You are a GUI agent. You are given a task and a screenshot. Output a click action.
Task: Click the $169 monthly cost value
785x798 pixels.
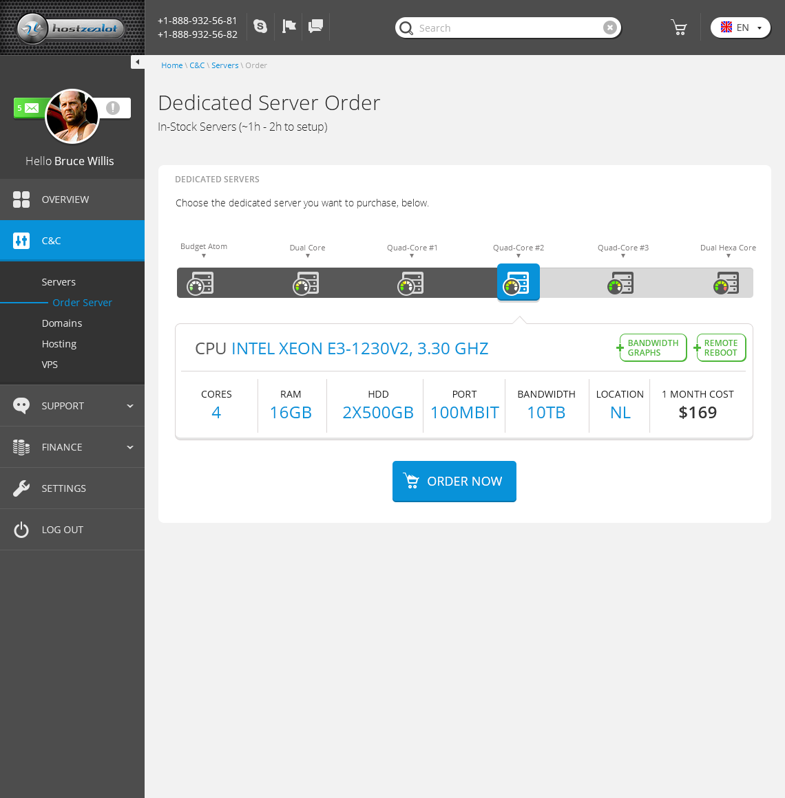click(698, 413)
